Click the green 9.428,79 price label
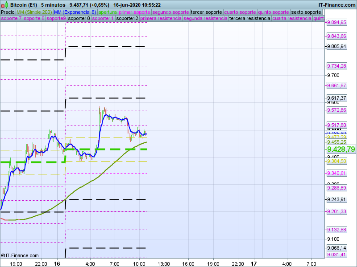The height and width of the screenshot is (267, 357). 340,150
